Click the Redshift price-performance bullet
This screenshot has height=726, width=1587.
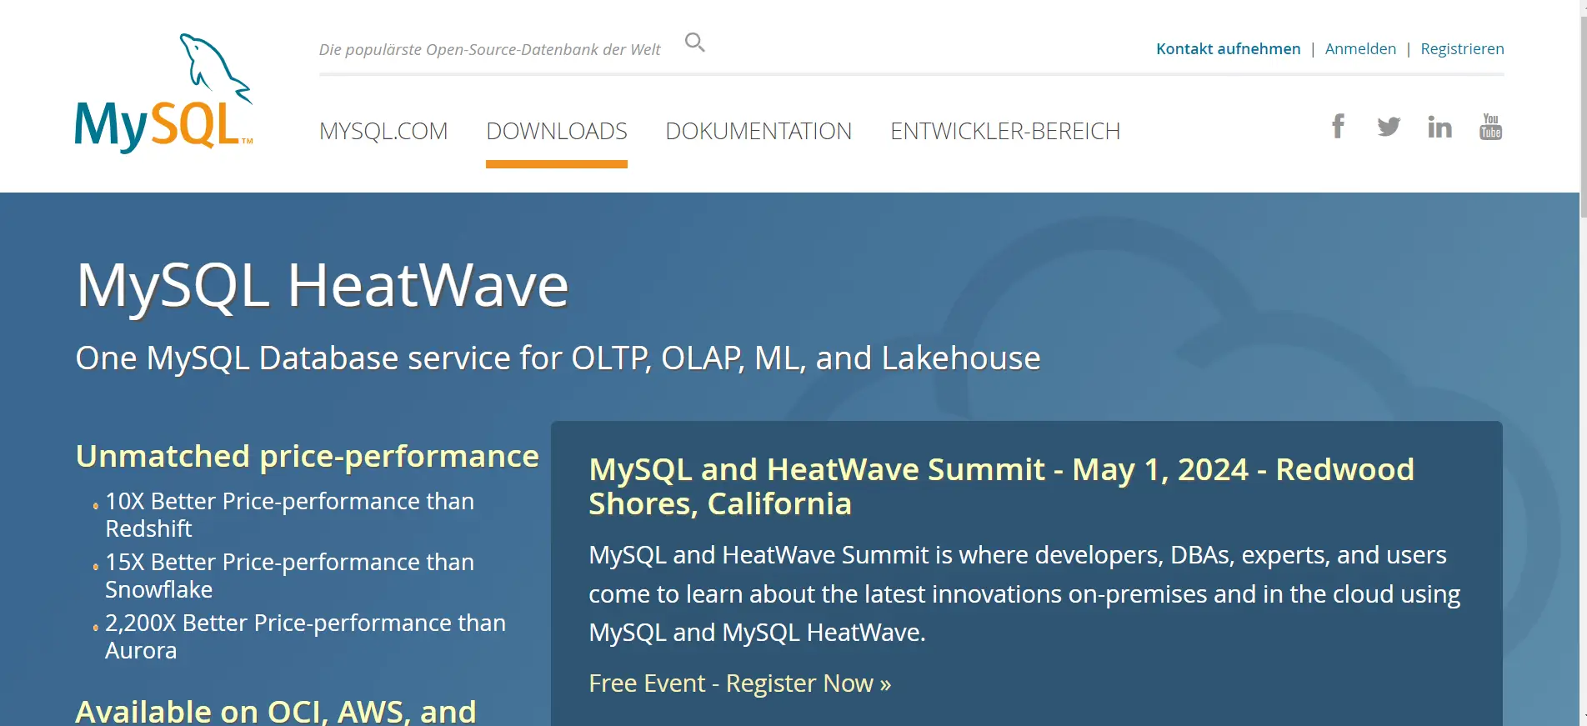click(289, 514)
